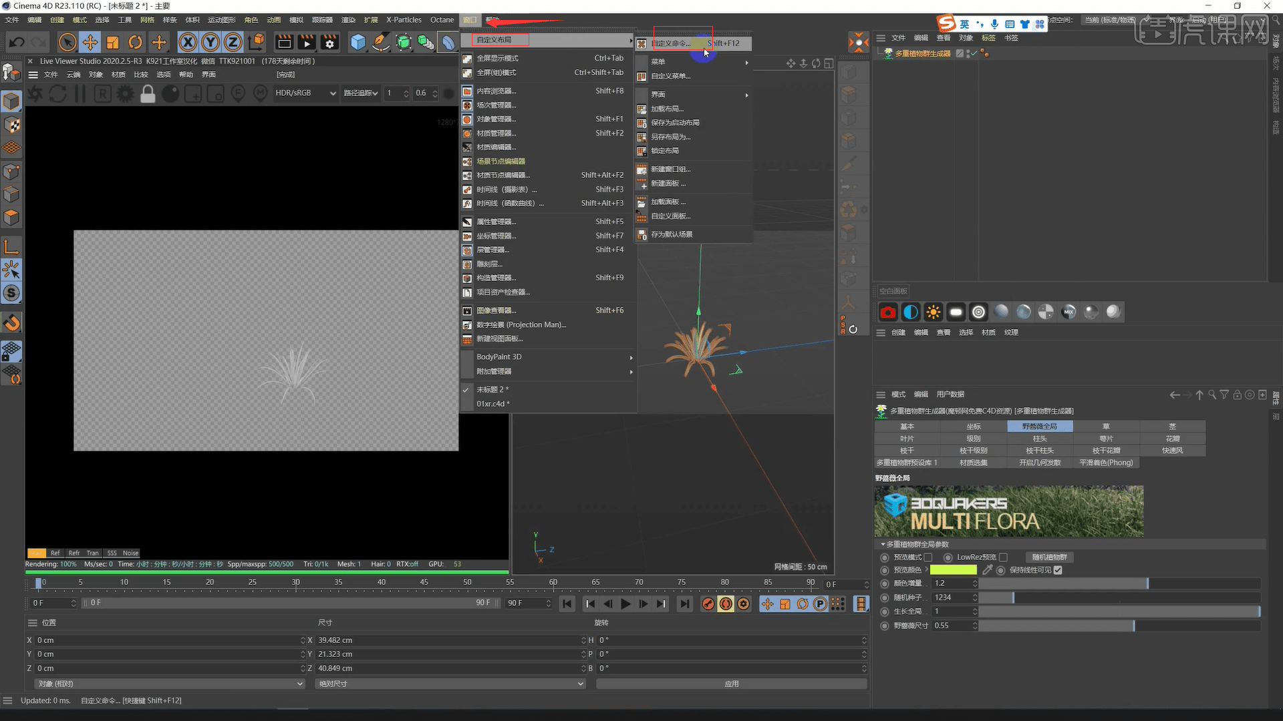
Task: Enable the LowRez预览 checkbox
Action: (1002, 557)
